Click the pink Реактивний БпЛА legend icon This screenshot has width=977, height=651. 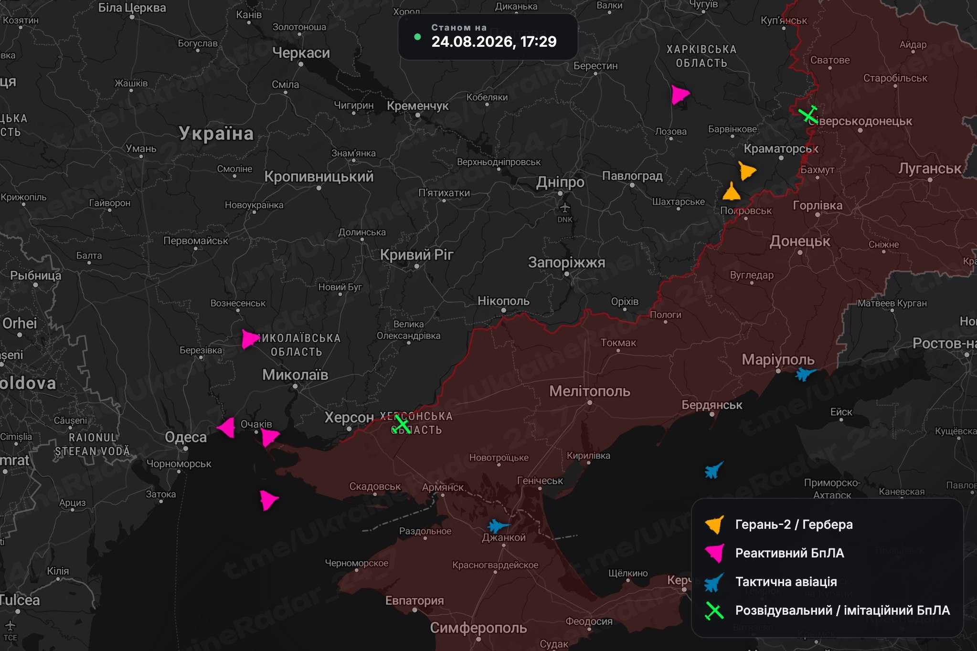(x=714, y=553)
